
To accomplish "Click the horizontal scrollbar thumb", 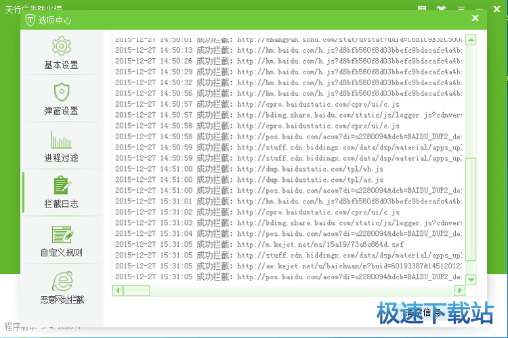I will click(137, 291).
